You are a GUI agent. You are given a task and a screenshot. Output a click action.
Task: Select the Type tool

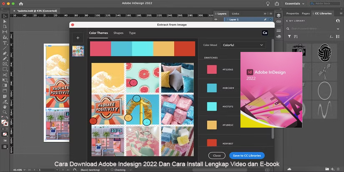click(4, 43)
